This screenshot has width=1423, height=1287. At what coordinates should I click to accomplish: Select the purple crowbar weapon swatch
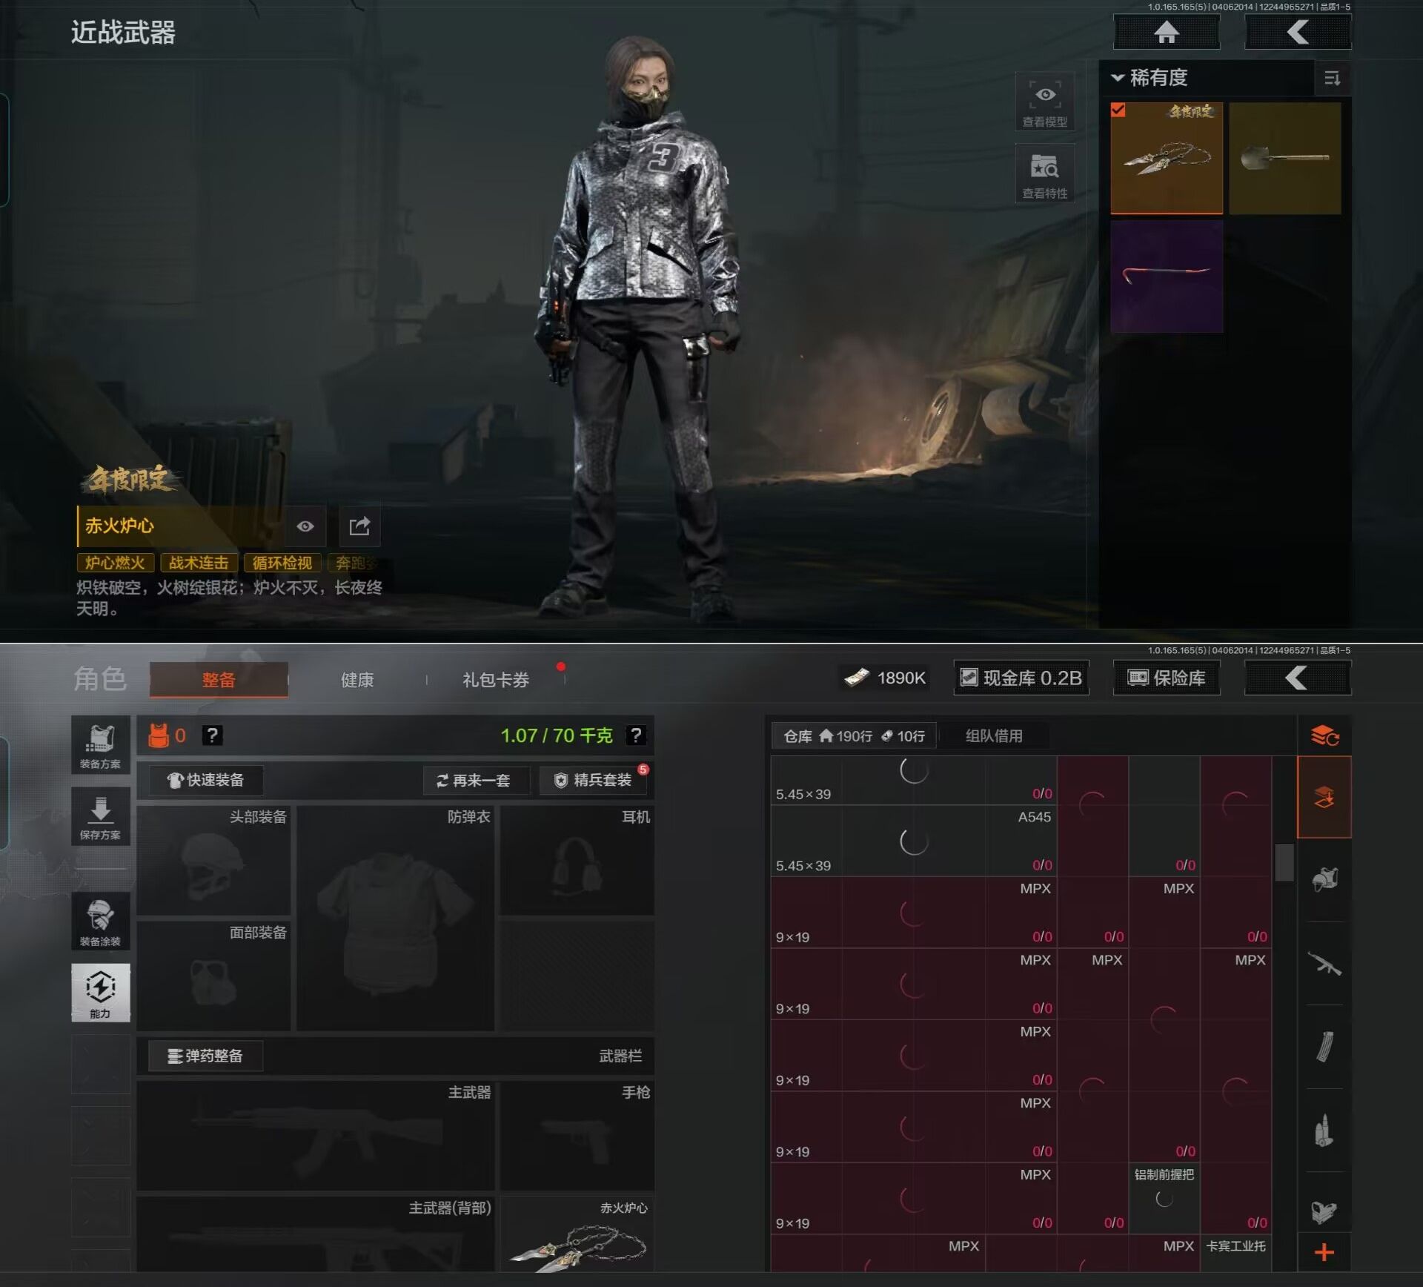(1166, 276)
